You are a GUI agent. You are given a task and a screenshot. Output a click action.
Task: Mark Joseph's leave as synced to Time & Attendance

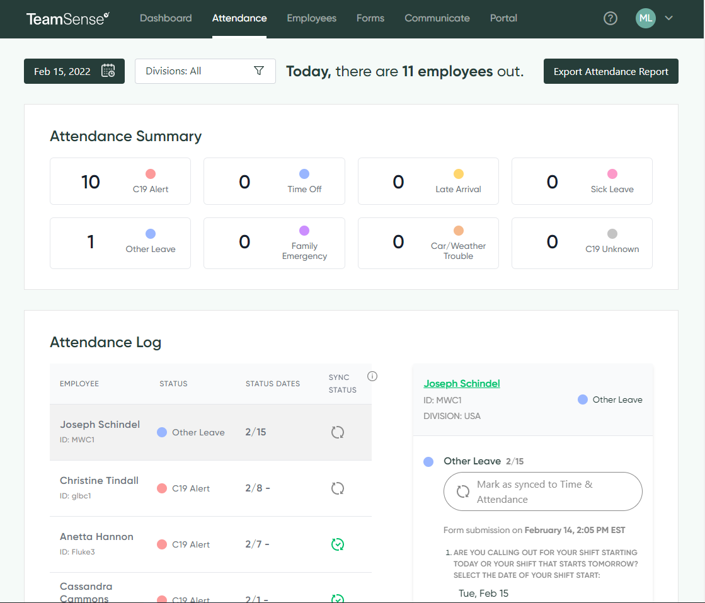(x=542, y=491)
